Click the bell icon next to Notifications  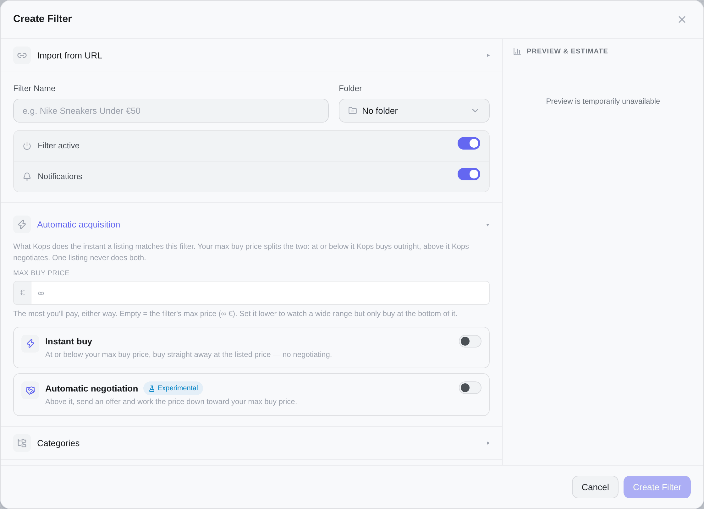click(x=27, y=177)
